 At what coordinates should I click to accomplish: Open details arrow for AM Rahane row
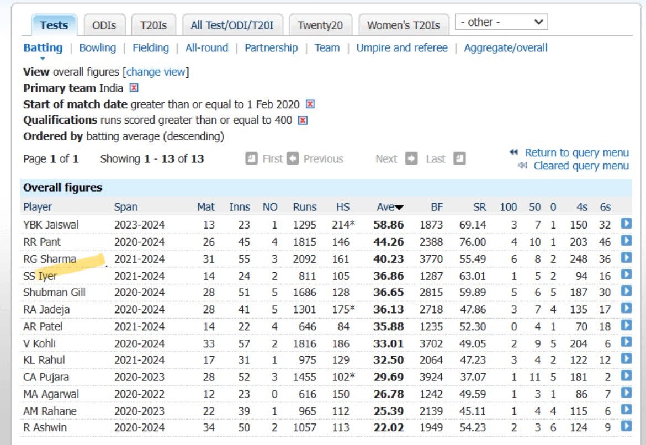tap(626, 410)
